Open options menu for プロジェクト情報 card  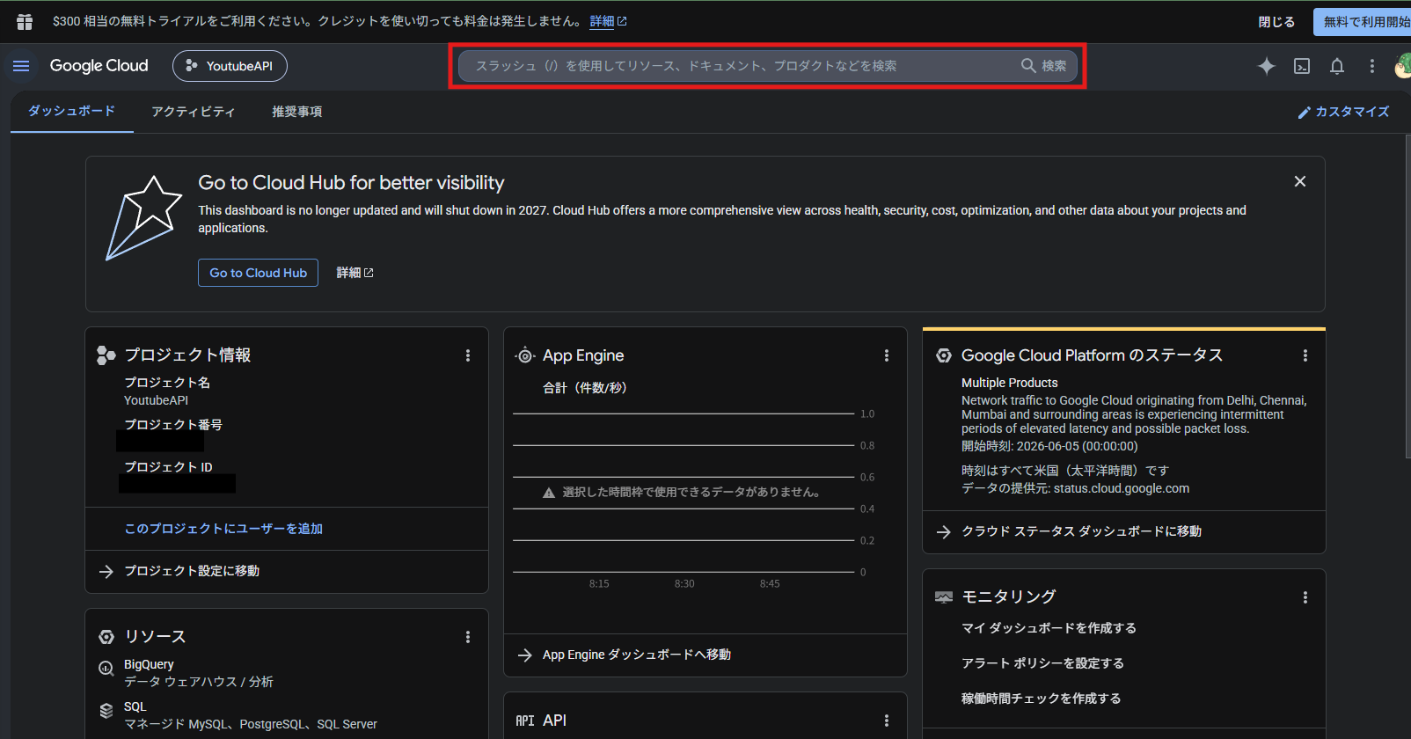coord(468,355)
